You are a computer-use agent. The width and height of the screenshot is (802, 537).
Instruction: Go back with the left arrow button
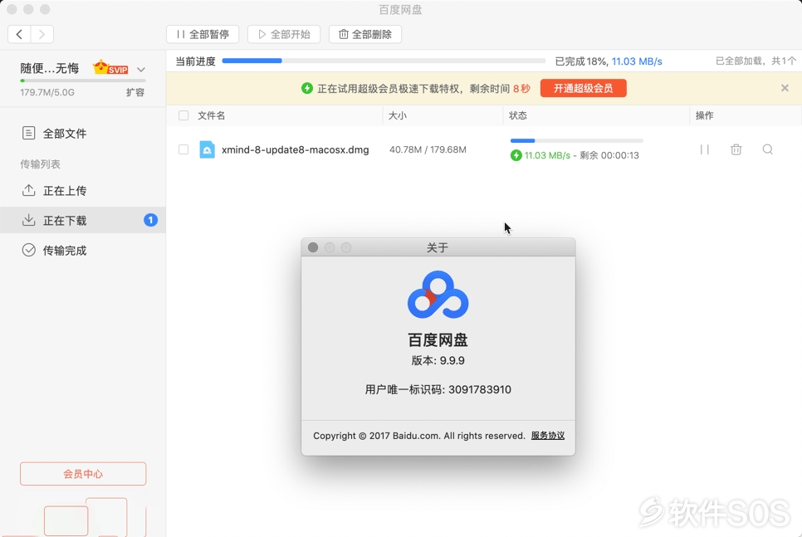[x=19, y=34]
